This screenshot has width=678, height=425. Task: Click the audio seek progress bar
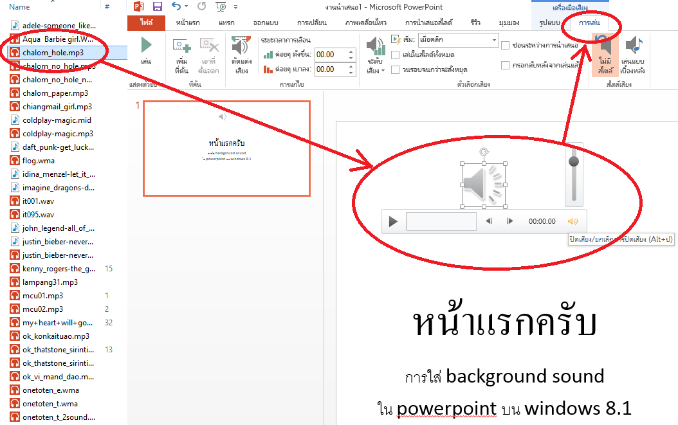coord(441,221)
